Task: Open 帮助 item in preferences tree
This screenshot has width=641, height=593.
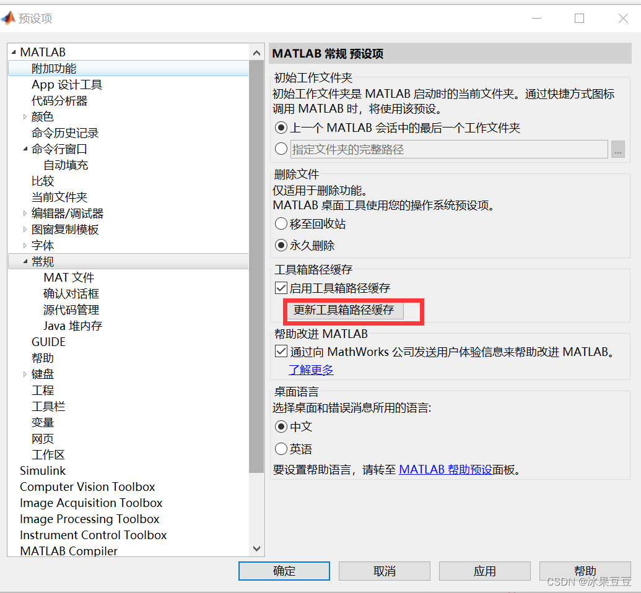Action: [43, 358]
